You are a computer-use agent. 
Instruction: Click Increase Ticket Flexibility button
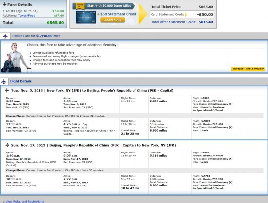tap(248, 69)
